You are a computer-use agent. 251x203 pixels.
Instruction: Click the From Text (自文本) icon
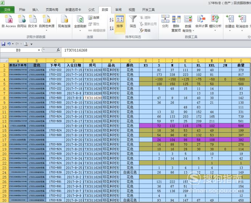[33, 21]
